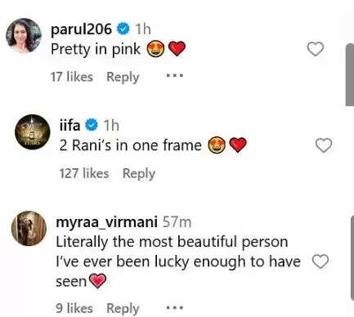This screenshot has height=317, width=354.
Task: Click the upper scrollbar thumb on the right
Action: click(350, 75)
